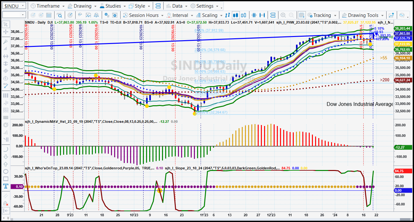Toggle the filled candlestick bar style

point(236,15)
